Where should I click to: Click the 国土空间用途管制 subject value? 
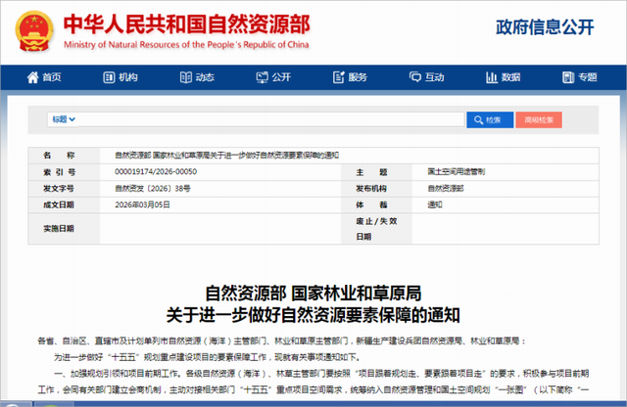pos(457,172)
